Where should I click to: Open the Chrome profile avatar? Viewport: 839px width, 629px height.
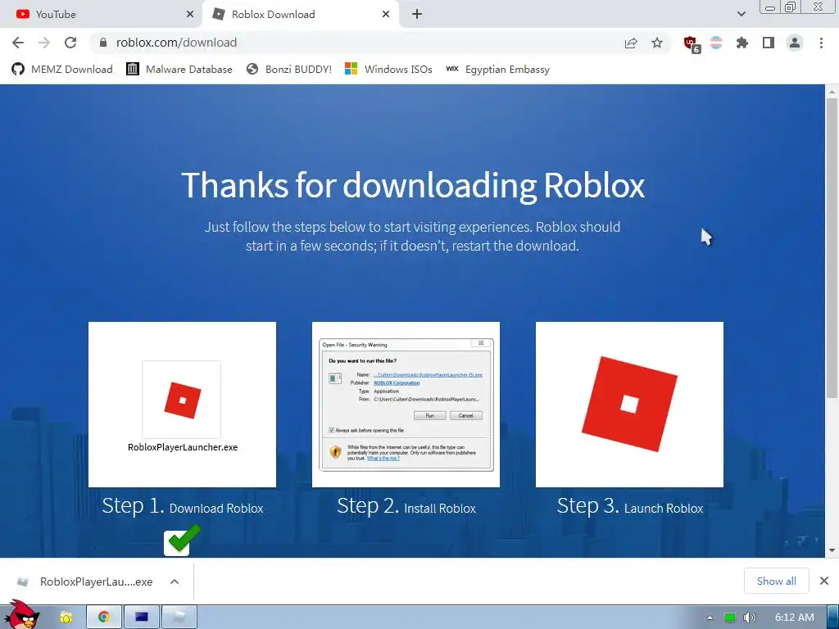[x=795, y=43]
